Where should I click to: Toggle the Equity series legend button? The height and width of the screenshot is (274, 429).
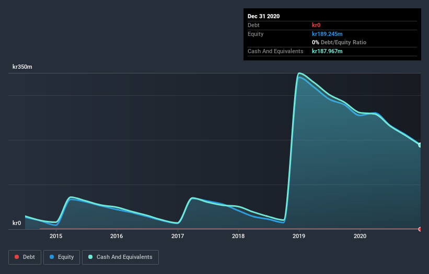tap(62, 257)
